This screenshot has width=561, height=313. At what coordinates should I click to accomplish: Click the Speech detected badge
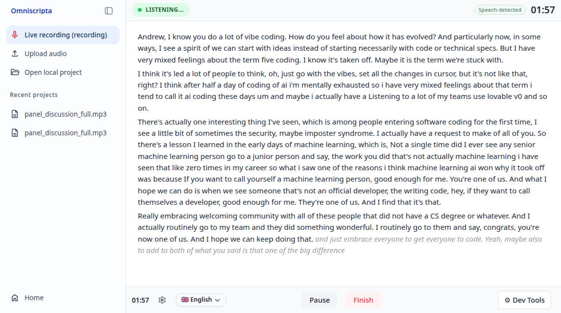coord(499,10)
